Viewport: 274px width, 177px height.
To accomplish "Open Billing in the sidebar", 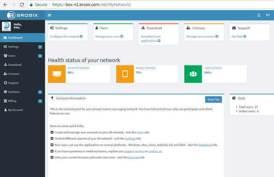I will click(x=22, y=101).
